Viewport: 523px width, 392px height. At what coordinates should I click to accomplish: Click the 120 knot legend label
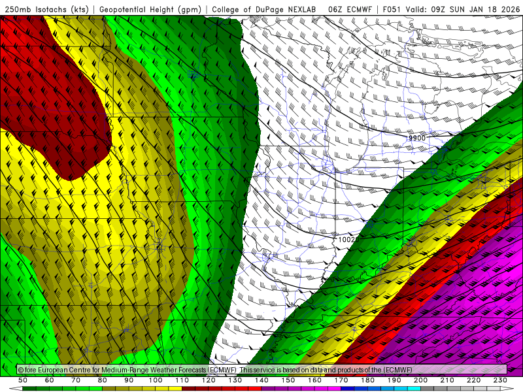[209, 380]
